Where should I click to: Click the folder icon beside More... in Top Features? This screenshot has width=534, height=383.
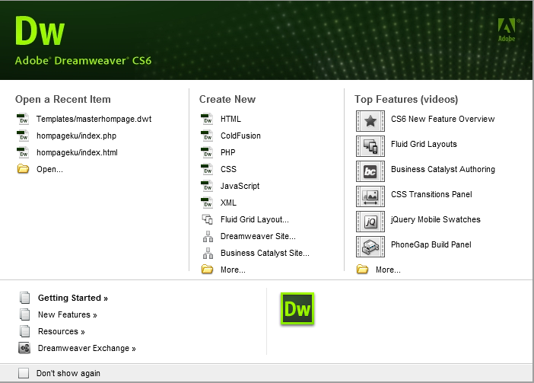(x=362, y=270)
